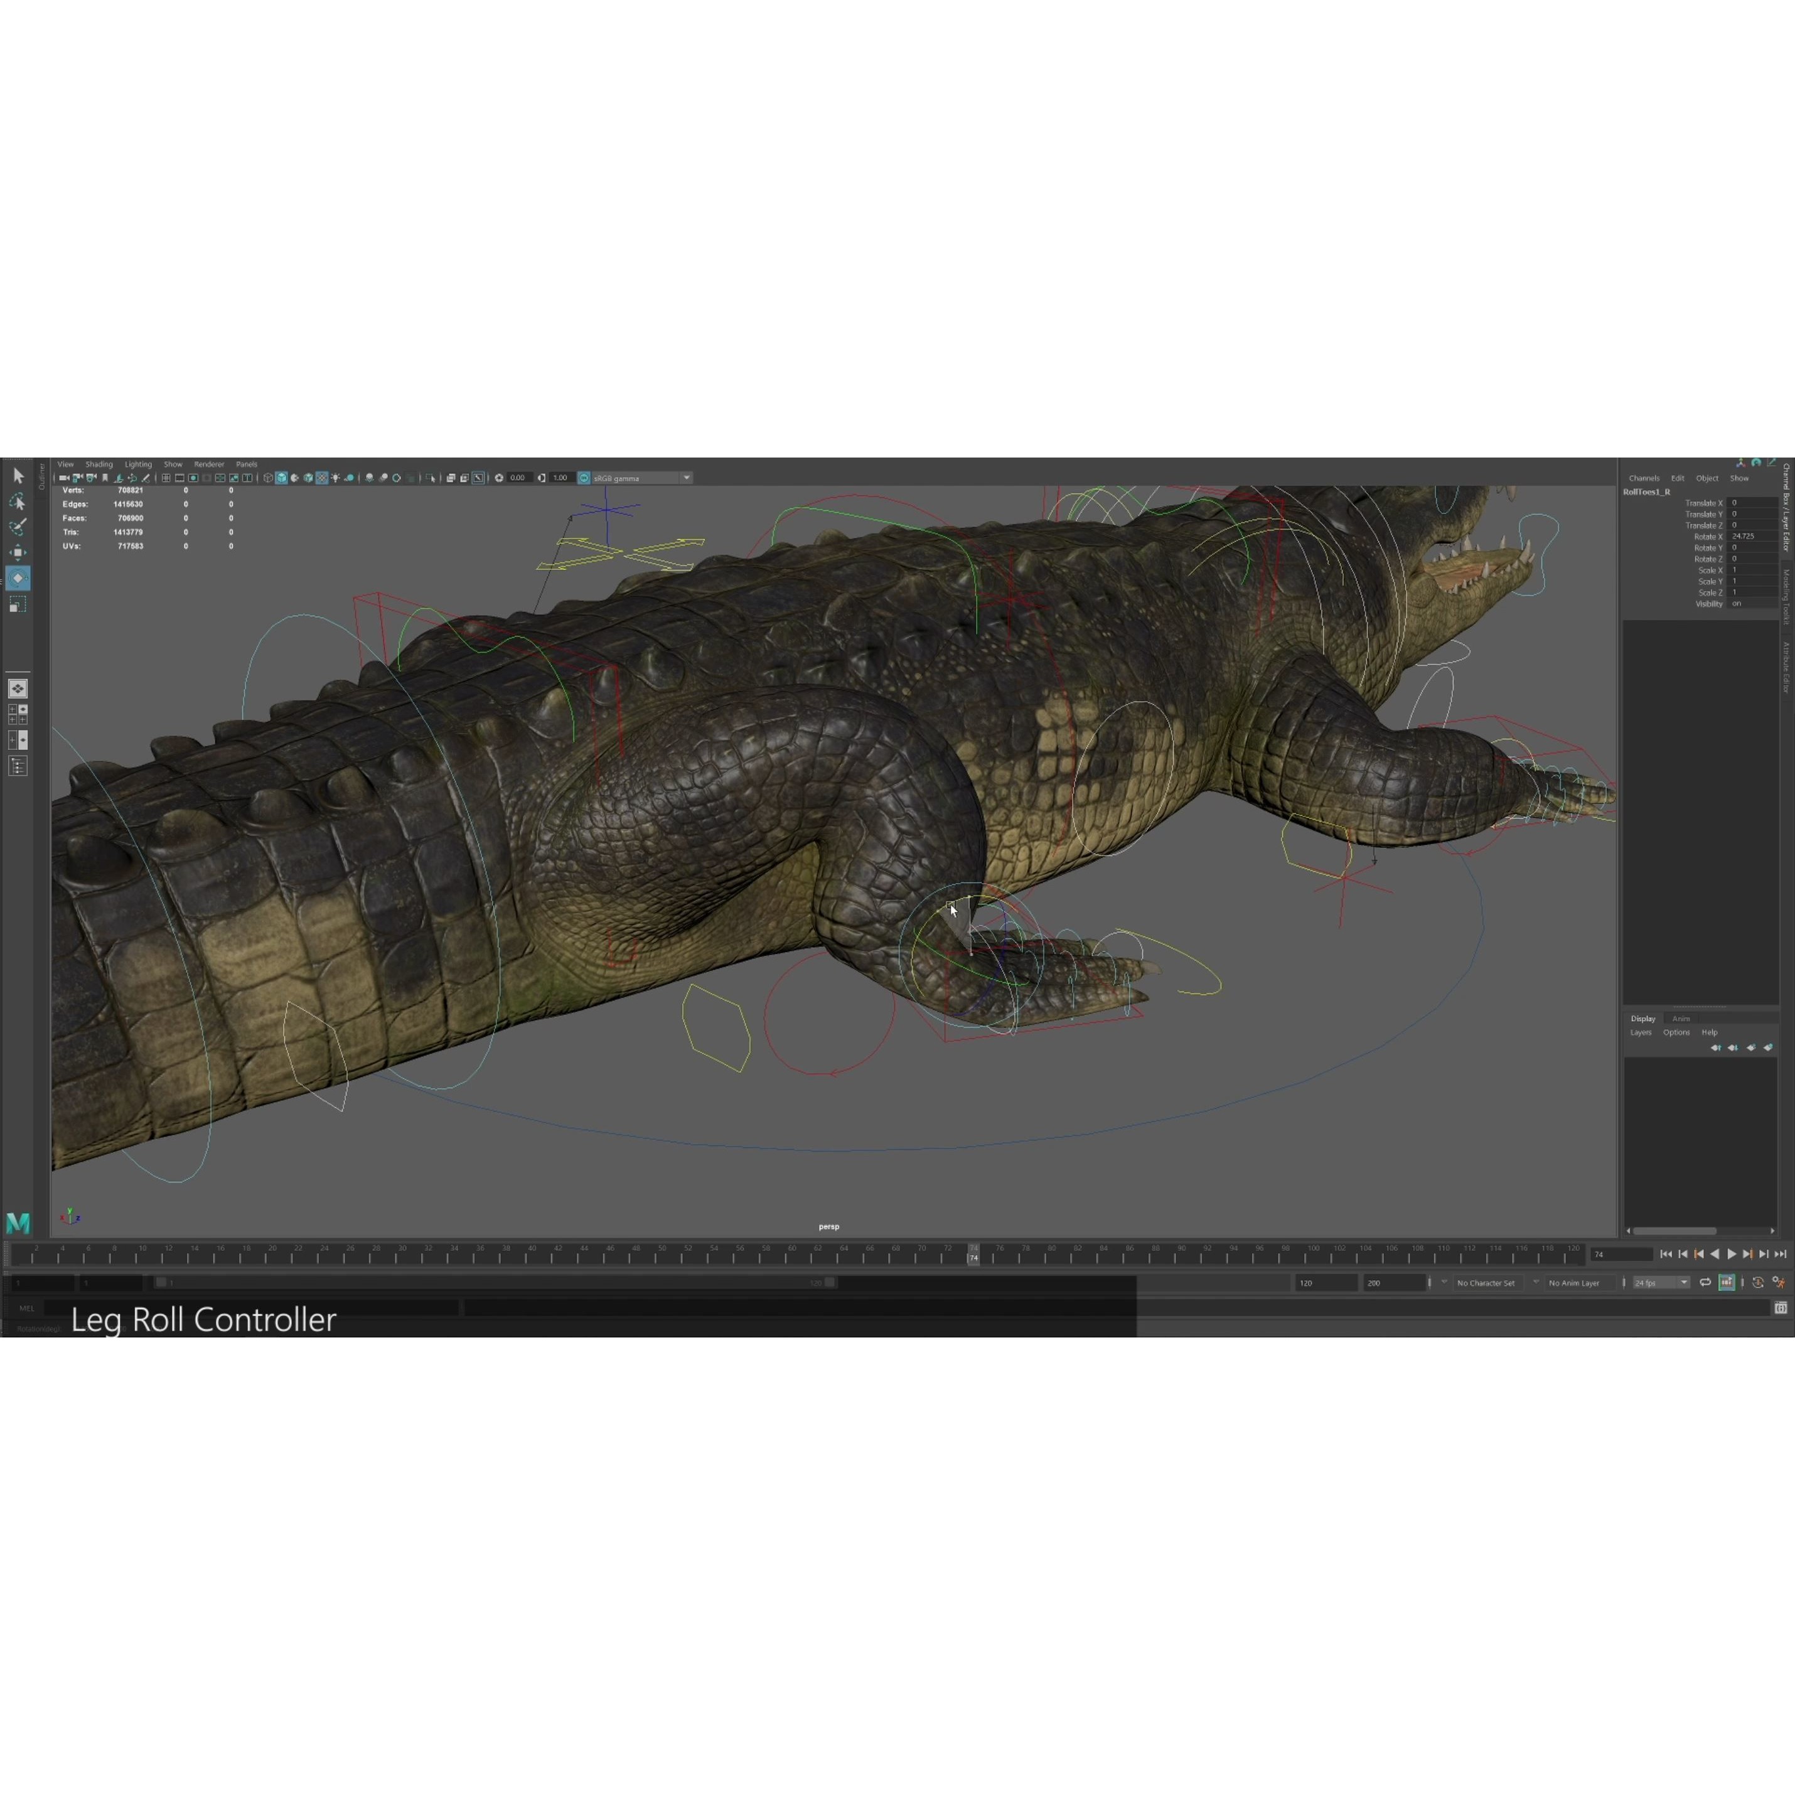The image size is (1795, 1795).
Task: Open the Channels menu
Action: click(1644, 478)
